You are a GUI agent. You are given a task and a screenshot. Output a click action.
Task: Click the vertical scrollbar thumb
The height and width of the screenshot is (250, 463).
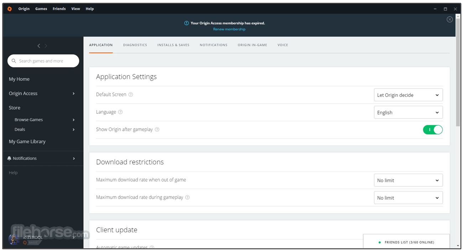pos(458,73)
